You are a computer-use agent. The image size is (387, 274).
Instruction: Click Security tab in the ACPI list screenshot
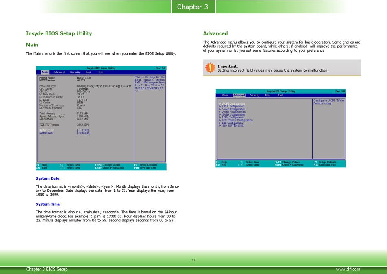point(255,95)
